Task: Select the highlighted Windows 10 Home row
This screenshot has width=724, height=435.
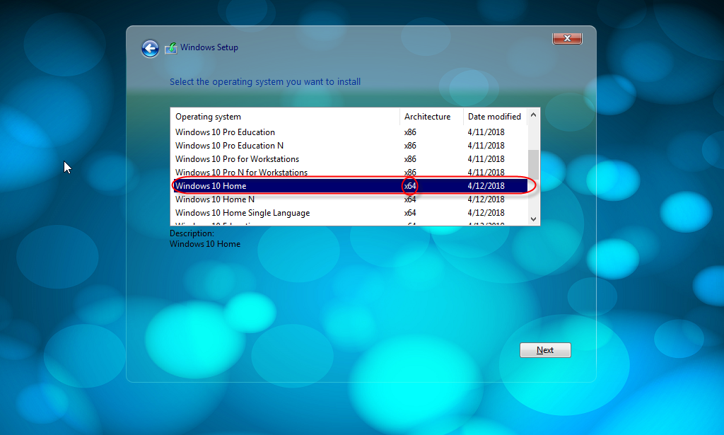Action: (211, 186)
